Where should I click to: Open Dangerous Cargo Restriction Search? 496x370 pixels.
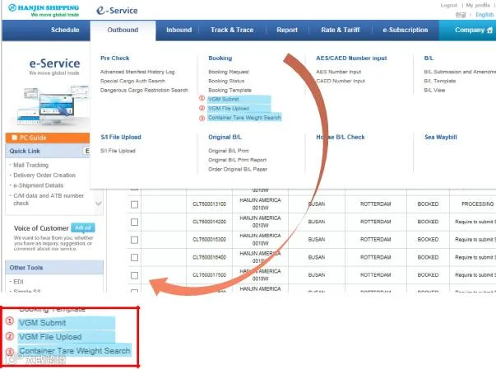pyautogui.click(x=144, y=91)
